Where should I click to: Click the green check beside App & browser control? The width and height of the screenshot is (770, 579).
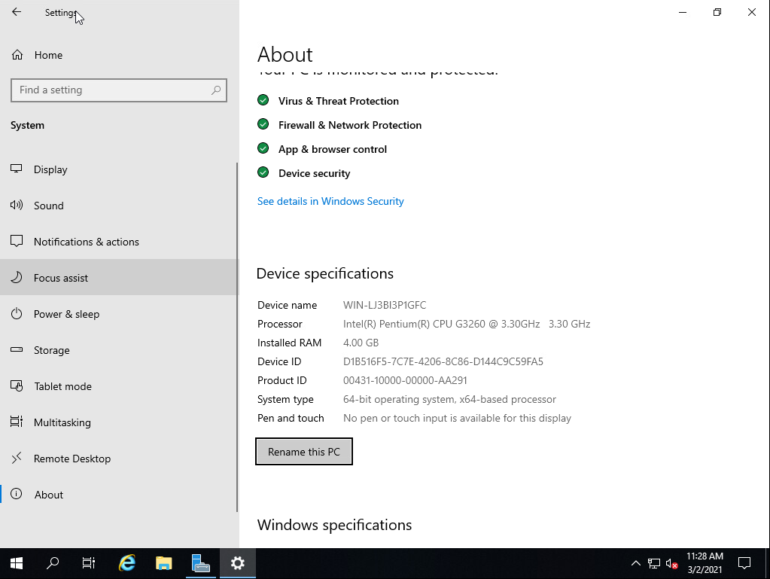coord(263,148)
